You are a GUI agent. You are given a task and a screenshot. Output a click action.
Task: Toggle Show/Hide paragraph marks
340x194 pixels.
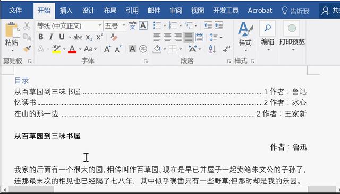point(226,49)
